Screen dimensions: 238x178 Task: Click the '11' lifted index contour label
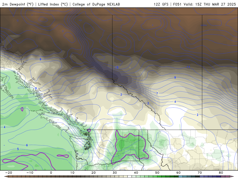(189, 67)
